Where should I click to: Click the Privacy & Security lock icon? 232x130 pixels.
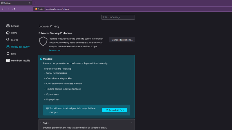pyautogui.click(x=8, y=47)
